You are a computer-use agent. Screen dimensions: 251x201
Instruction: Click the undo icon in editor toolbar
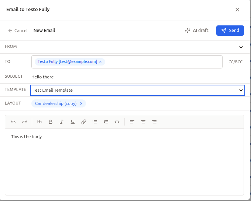tap(13, 122)
